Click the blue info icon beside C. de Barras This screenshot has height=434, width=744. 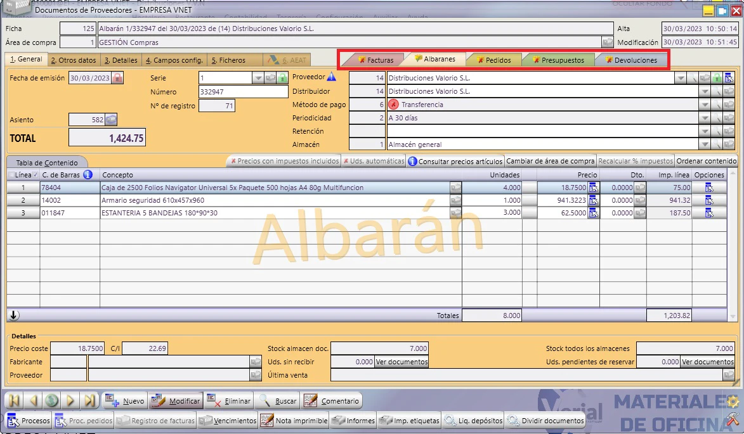pyautogui.click(x=88, y=174)
